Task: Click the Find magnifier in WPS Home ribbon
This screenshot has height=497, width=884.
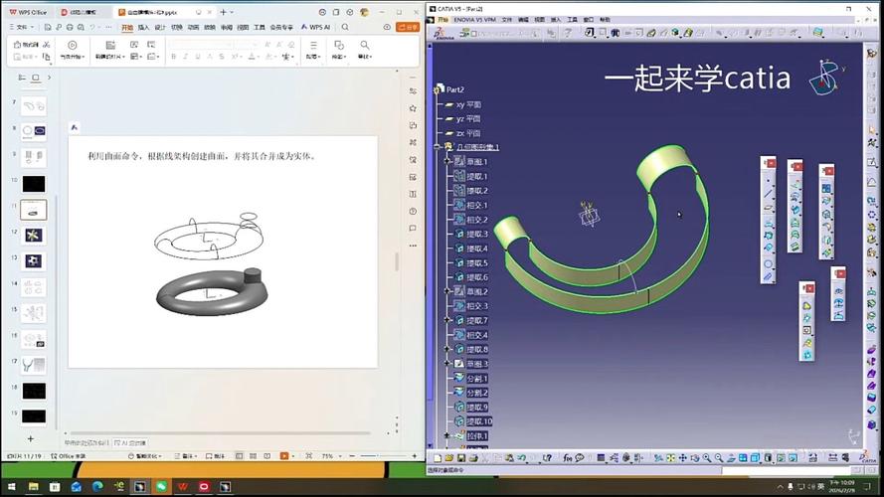Action: pyautogui.click(x=365, y=45)
